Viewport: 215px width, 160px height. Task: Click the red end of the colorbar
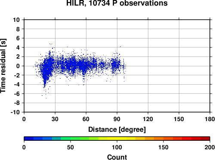click(205, 139)
